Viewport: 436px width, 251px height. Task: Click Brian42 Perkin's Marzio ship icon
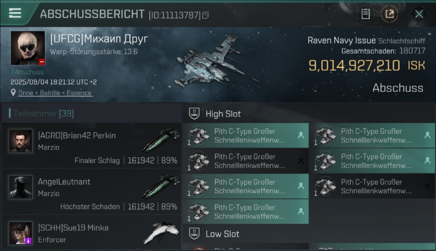[x=161, y=141]
